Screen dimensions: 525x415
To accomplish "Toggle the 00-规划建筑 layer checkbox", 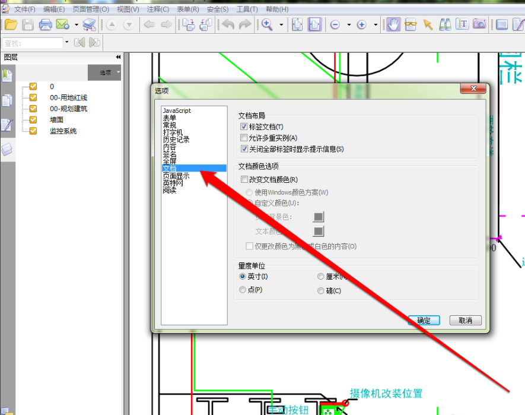I will click(33, 109).
